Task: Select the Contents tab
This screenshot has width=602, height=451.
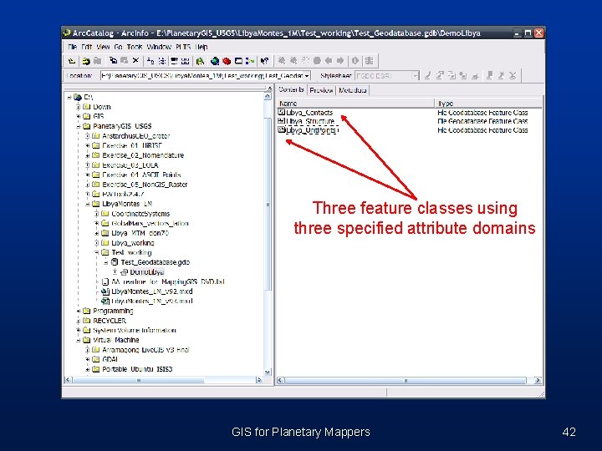Action: (291, 89)
